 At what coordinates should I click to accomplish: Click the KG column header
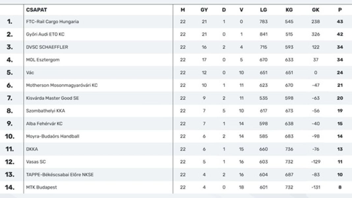coord(289,10)
